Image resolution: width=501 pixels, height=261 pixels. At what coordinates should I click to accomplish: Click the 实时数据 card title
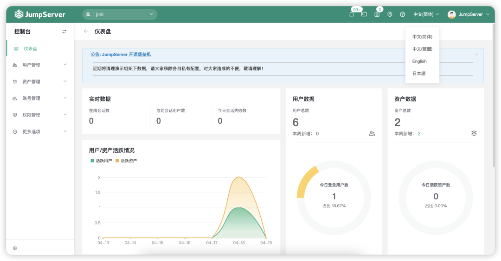tap(100, 99)
